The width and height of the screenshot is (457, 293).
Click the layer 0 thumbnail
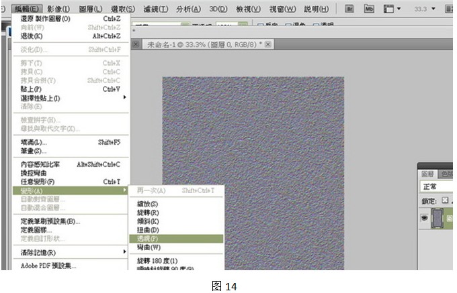point(438,218)
